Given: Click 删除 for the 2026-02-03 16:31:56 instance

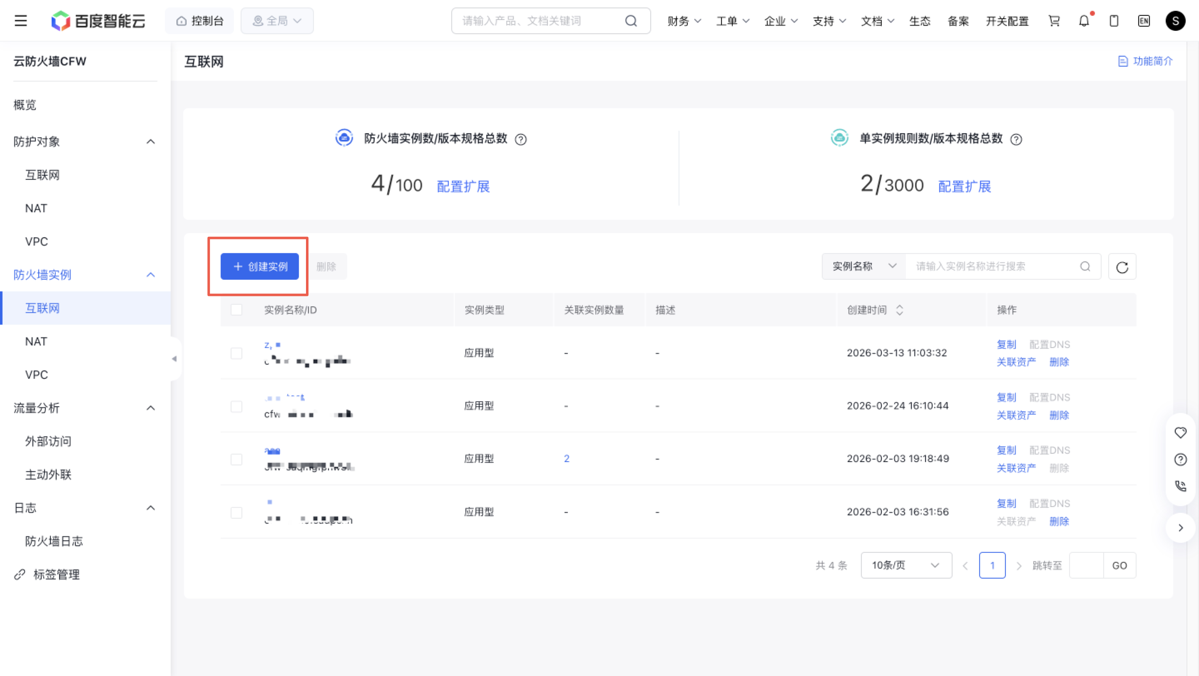Looking at the screenshot, I should 1059,521.
